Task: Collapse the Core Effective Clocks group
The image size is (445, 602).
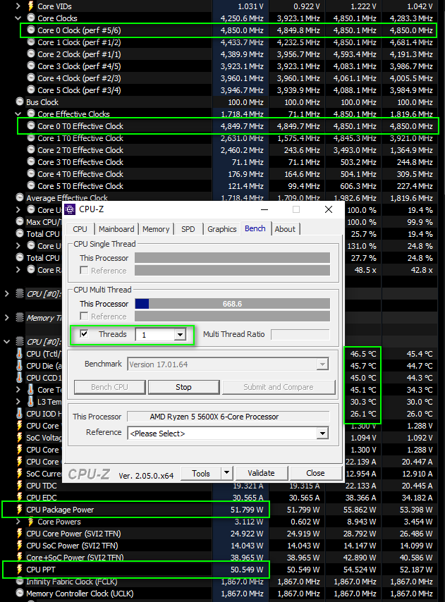Action: coord(18,113)
